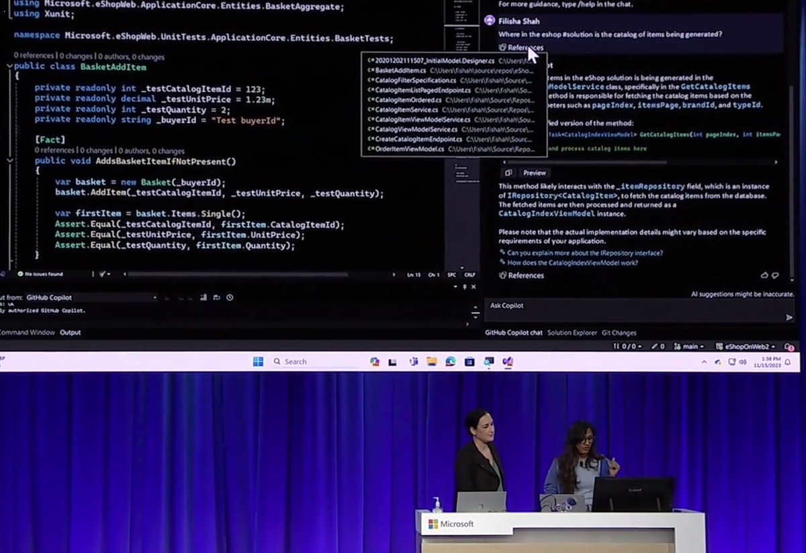
Task: Click the pencil pending changes indicator in status bar
Action: click(x=658, y=346)
